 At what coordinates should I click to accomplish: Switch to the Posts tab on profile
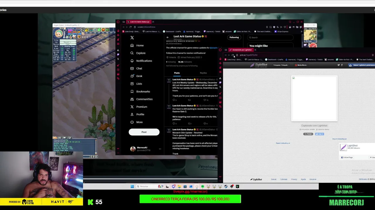(x=177, y=73)
